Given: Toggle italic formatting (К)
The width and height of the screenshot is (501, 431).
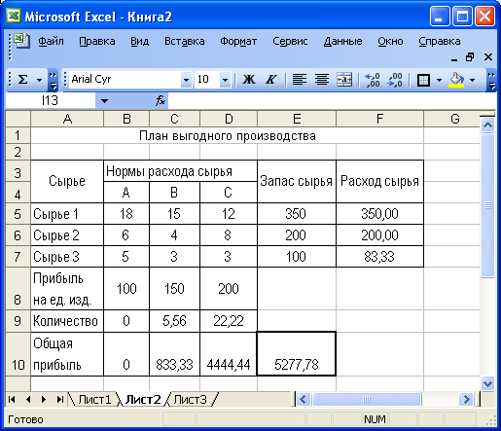Looking at the screenshot, I should 270,79.
